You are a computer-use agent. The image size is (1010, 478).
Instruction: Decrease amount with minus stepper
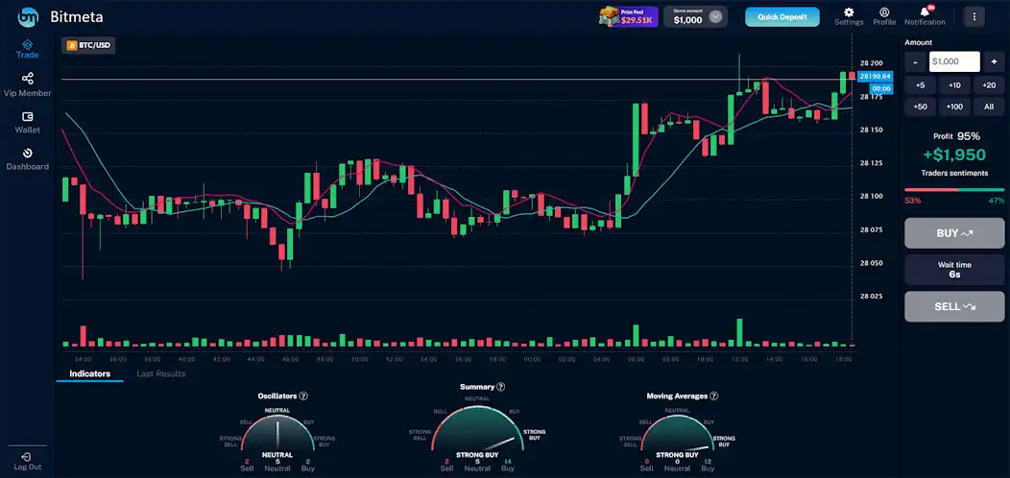pyautogui.click(x=915, y=61)
